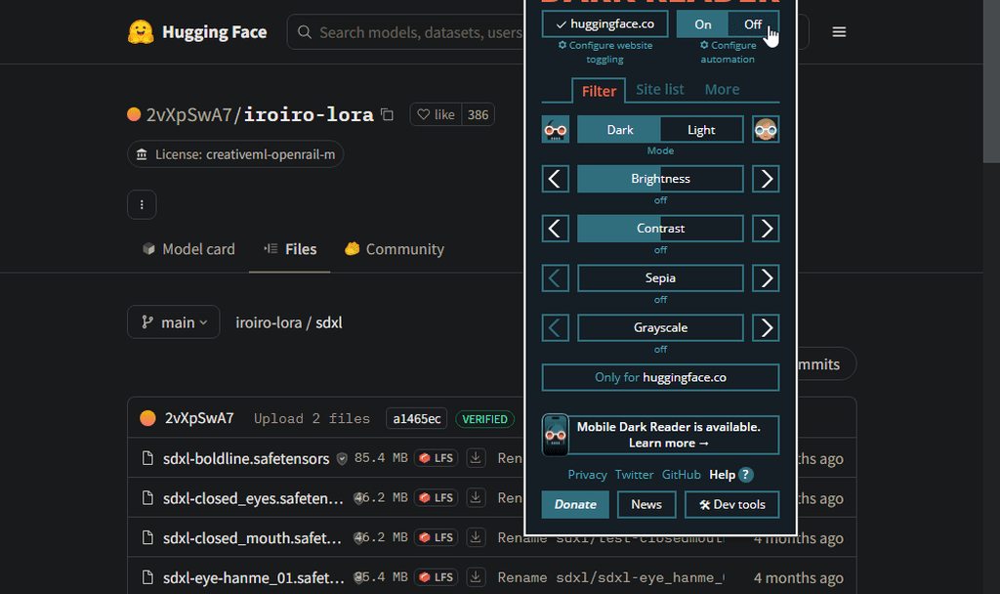Increase Sepia with the right arrow
This screenshot has width=1000, height=594.
tap(766, 278)
